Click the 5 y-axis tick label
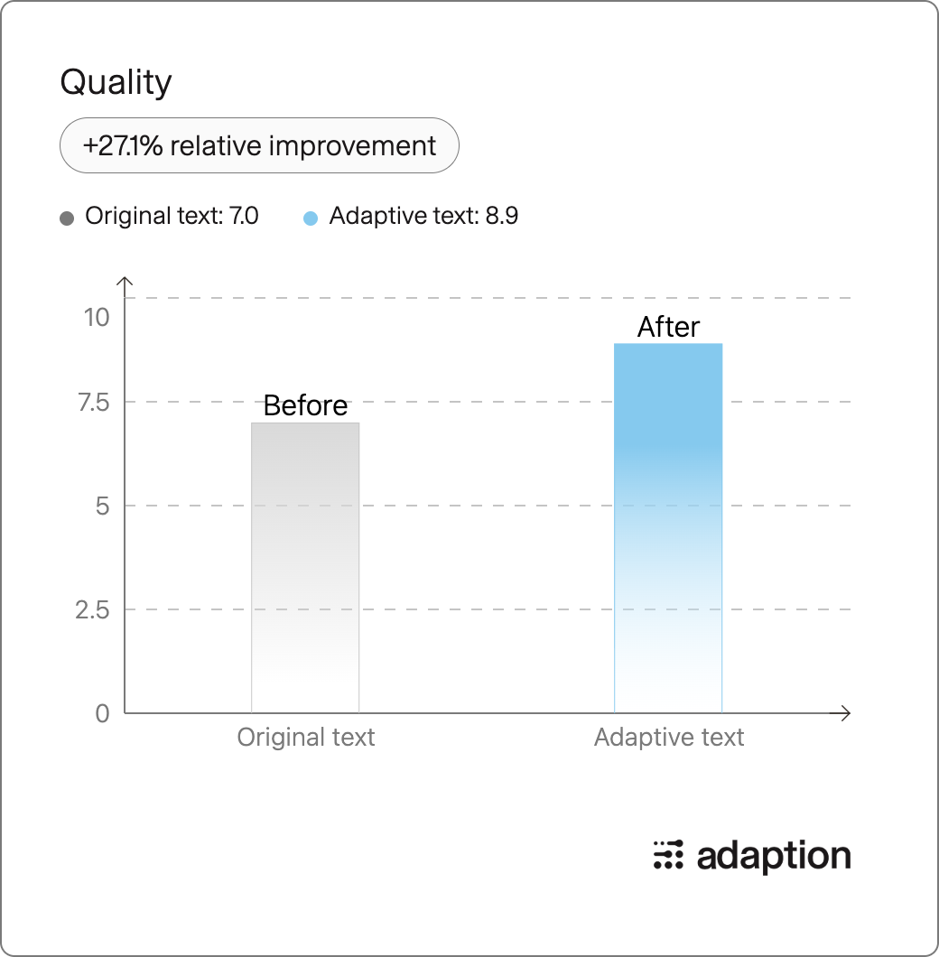The height and width of the screenshot is (957, 939). (103, 506)
